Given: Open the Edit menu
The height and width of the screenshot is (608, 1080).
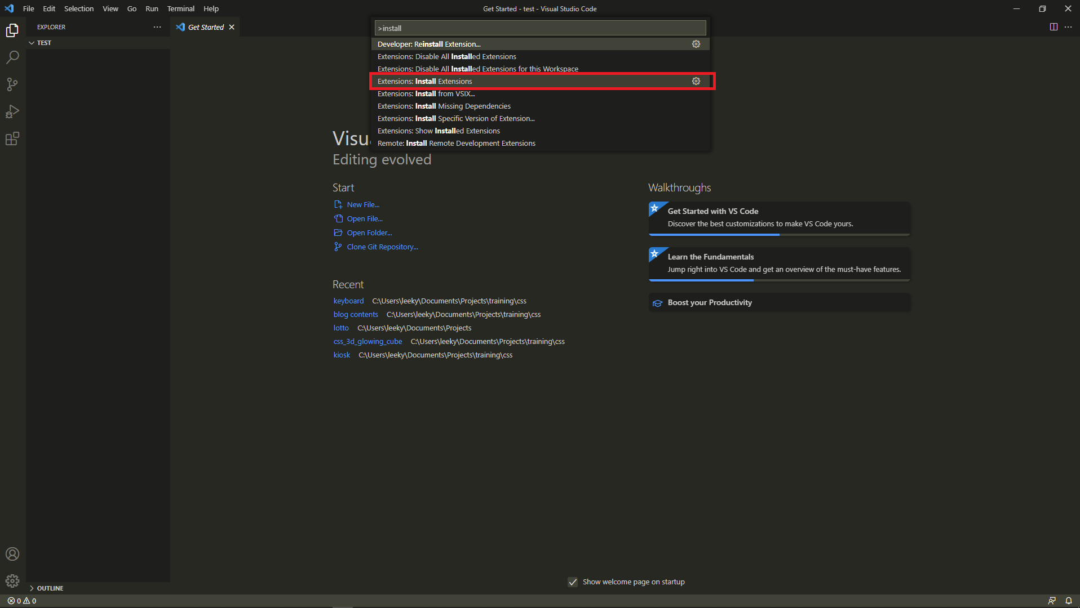Looking at the screenshot, I should coord(49,8).
